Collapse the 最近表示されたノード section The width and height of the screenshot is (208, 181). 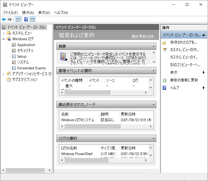click(x=153, y=105)
